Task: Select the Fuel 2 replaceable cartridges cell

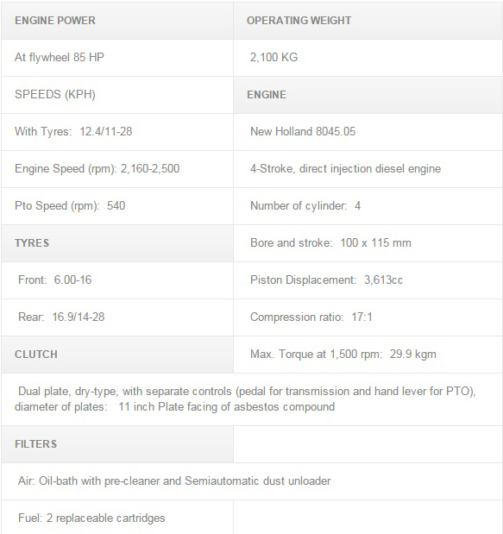Action: tap(117, 518)
